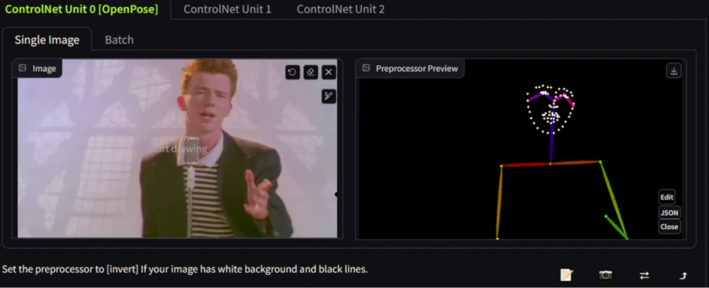Click the swap arrows mirror icon
This screenshot has height=288, width=709.
pyautogui.click(x=644, y=275)
